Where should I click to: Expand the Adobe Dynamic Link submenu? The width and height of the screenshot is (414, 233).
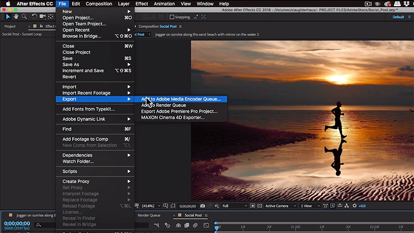95,119
